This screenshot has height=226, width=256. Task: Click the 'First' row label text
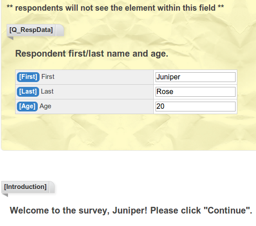[x=48, y=77]
